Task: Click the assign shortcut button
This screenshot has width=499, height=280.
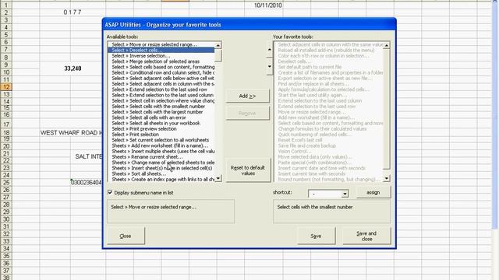Action: tap(373, 192)
